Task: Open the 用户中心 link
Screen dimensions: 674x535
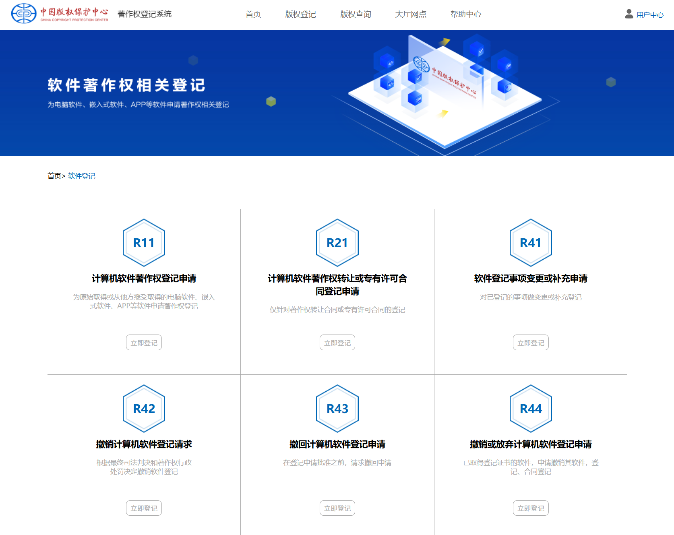Action: pos(650,15)
